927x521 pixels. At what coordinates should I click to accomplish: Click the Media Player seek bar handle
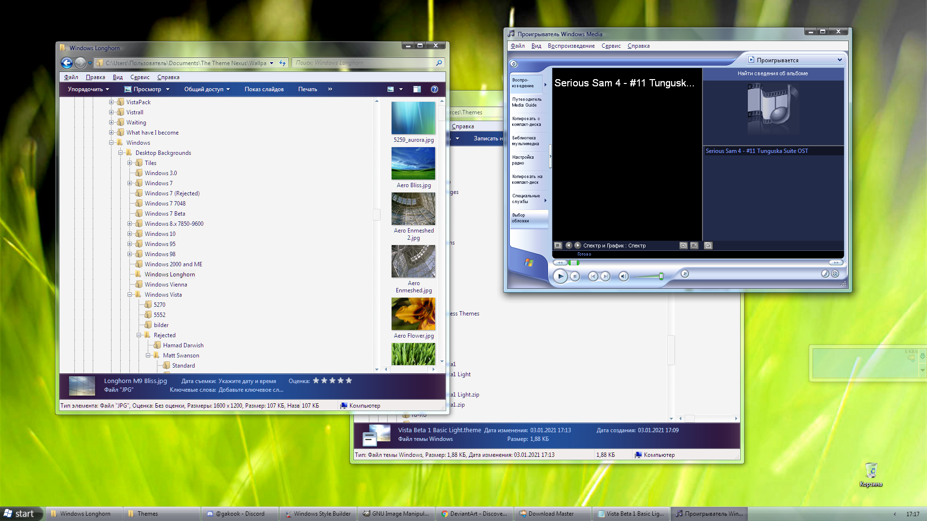(x=574, y=262)
